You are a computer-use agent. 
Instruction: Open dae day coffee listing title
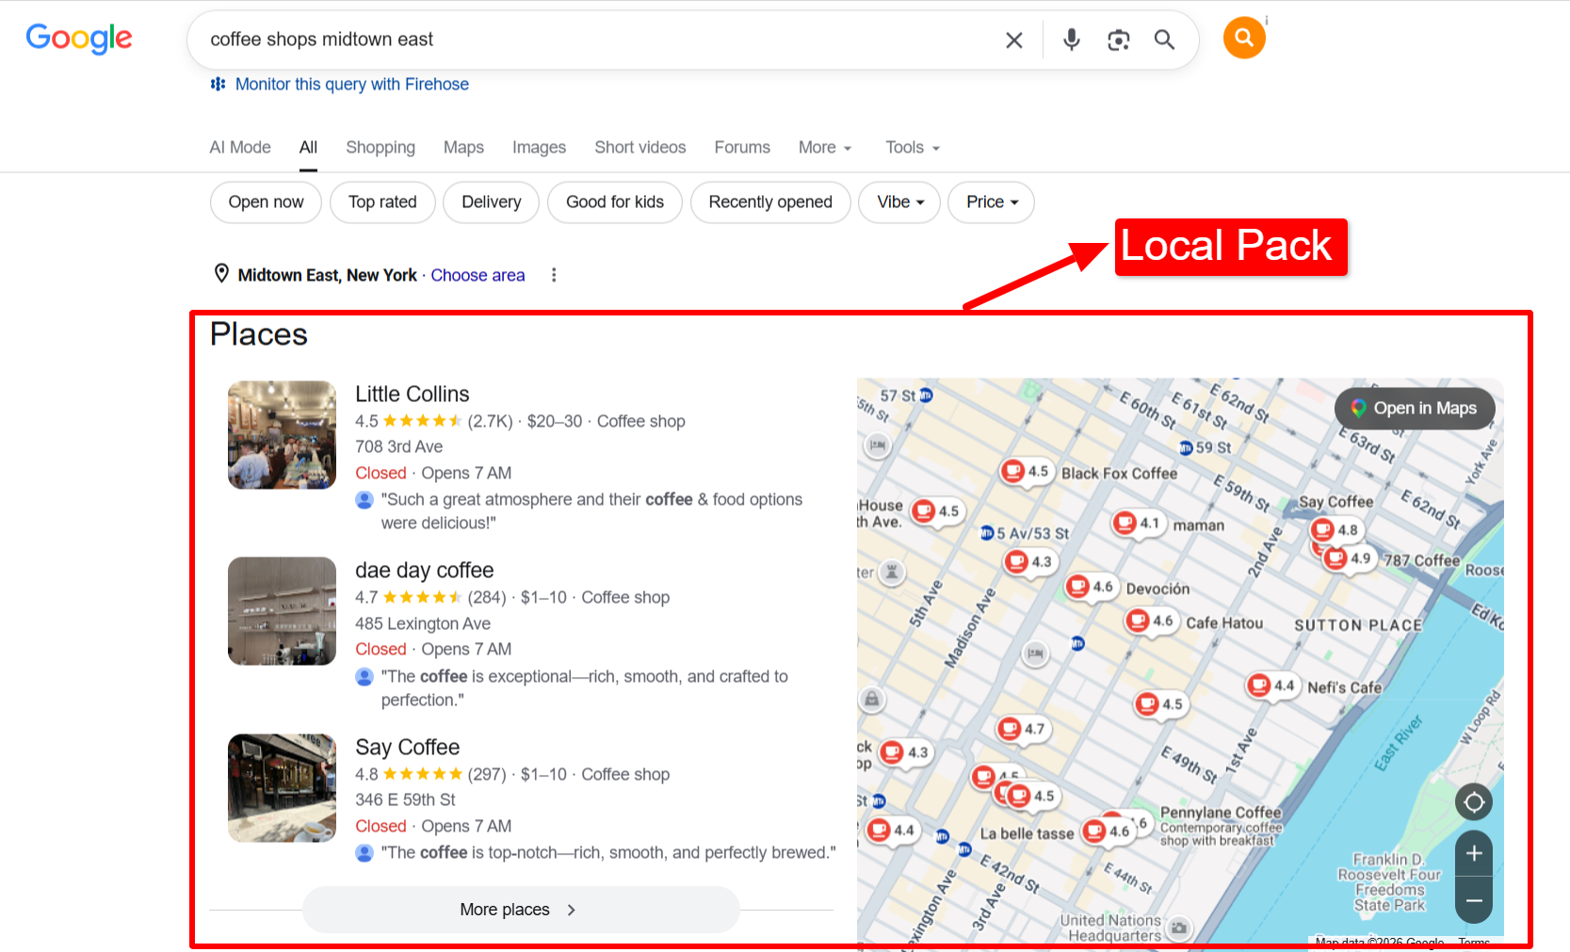[424, 570]
